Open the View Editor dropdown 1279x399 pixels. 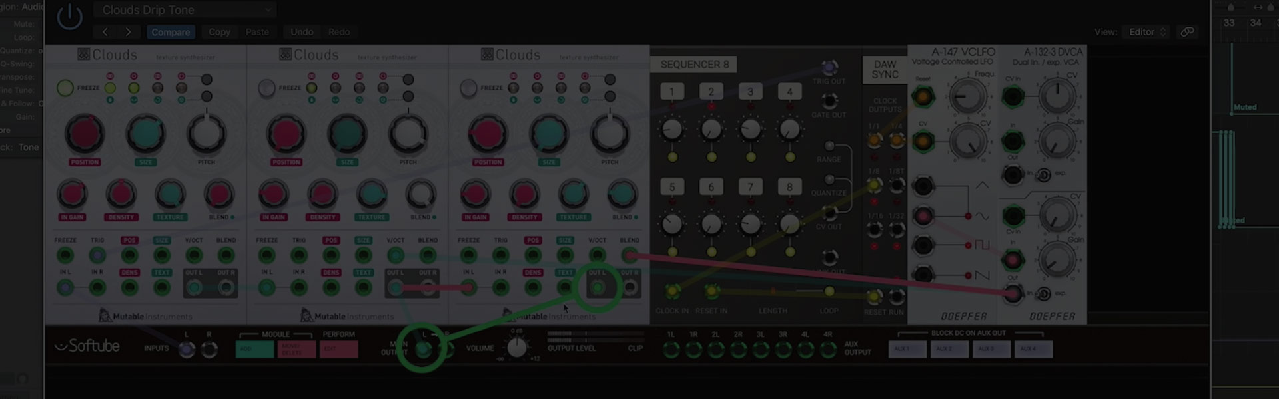pos(1146,32)
